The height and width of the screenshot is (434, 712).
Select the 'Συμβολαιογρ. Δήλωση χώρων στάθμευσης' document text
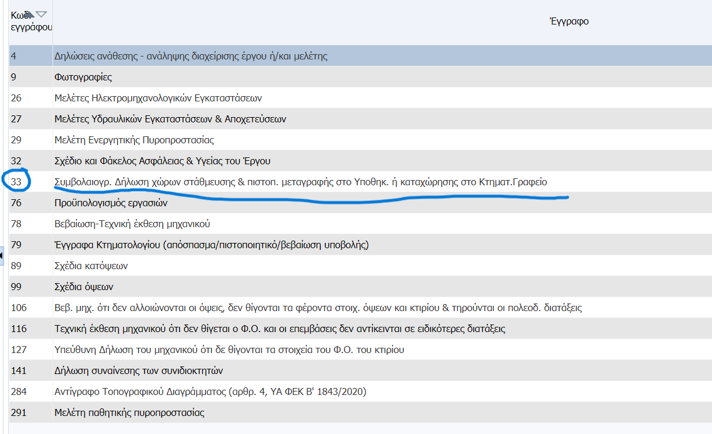pyautogui.click(x=300, y=182)
